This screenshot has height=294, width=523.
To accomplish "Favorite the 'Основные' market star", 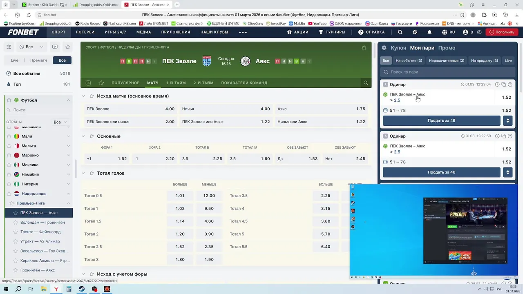I will coord(92,136).
